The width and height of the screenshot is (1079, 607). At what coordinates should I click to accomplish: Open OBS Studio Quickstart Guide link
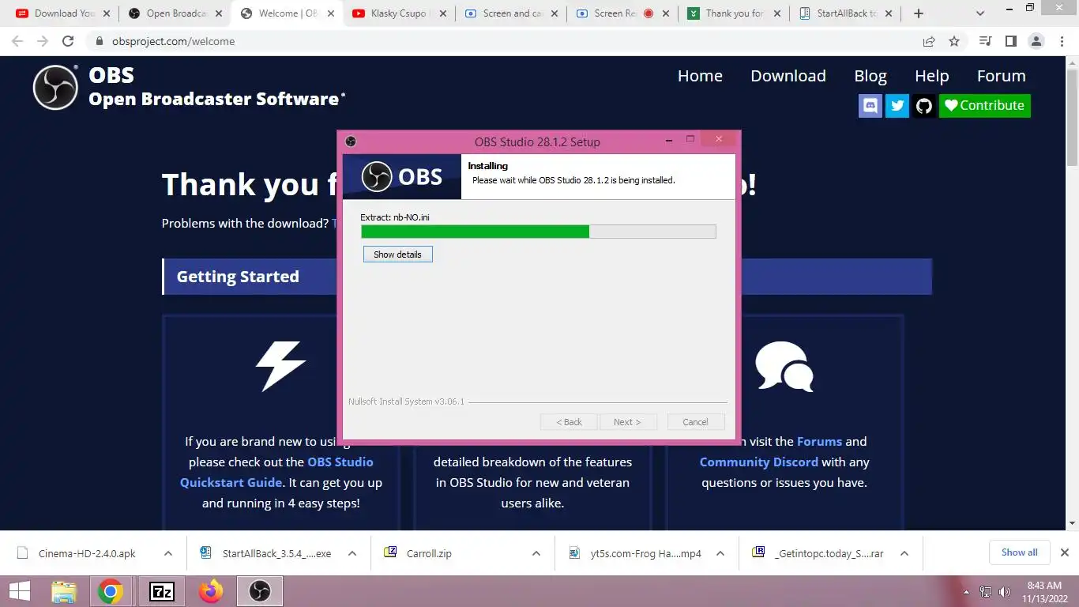point(276,472)
